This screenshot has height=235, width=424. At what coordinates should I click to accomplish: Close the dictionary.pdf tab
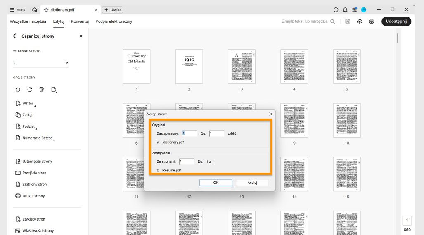(96, 10)
